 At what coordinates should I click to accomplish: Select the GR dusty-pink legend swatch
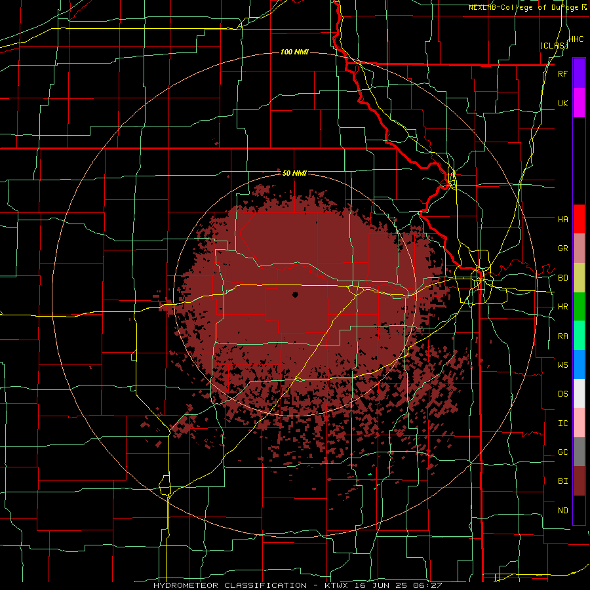coord(579,248)
